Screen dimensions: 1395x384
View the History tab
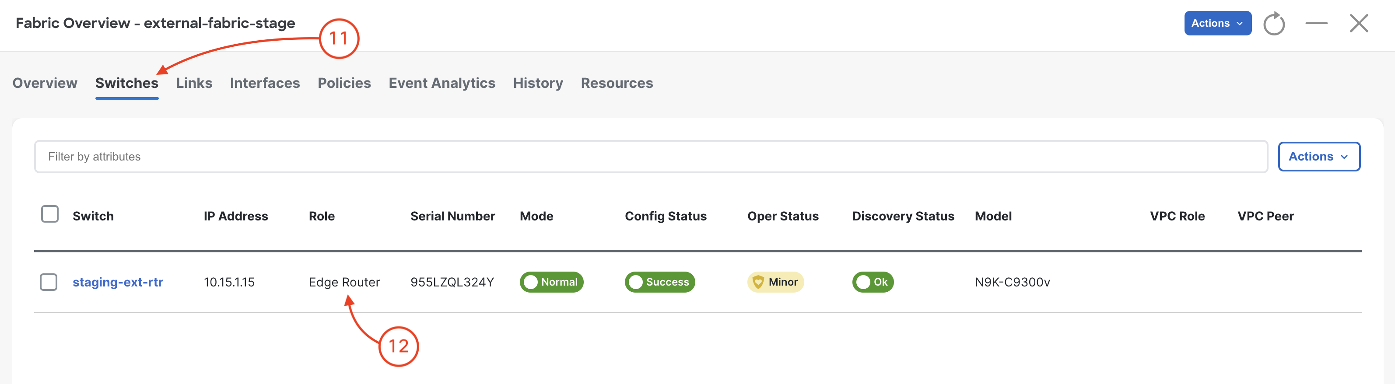538,83
